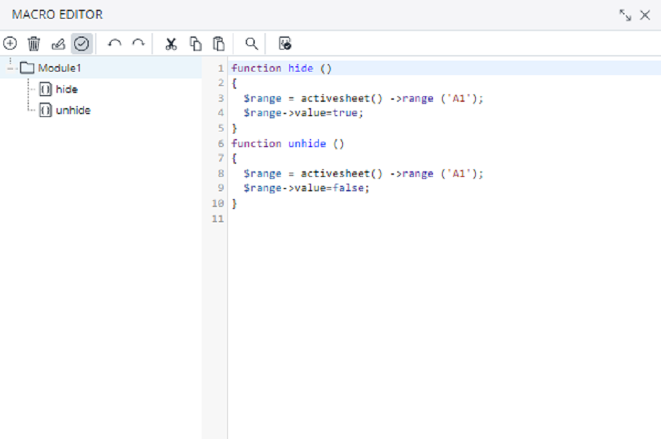Click the macro document icon after search
661x439 pixels.
coord(285,43)
